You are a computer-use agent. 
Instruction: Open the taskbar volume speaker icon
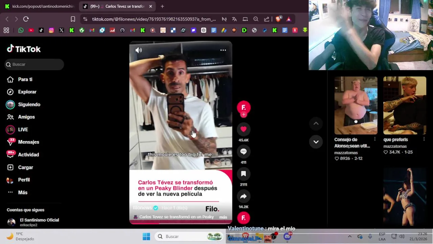click(402, 237)
